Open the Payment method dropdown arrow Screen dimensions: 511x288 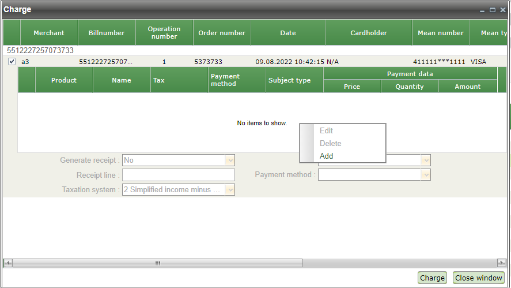(426, 175)
